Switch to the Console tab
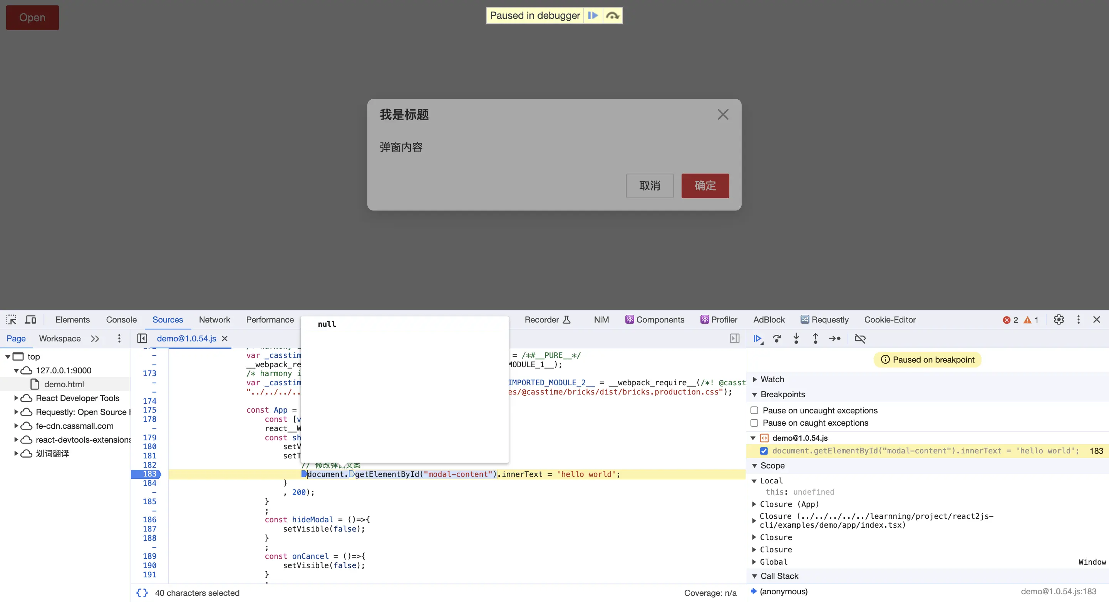1109x602 pixels. pyautogui.click(x=121, y=320)
